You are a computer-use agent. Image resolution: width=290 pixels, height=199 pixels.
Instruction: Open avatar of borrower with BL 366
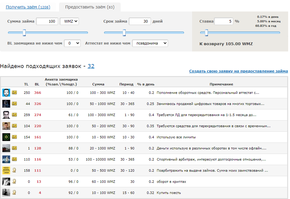point(6,93)
